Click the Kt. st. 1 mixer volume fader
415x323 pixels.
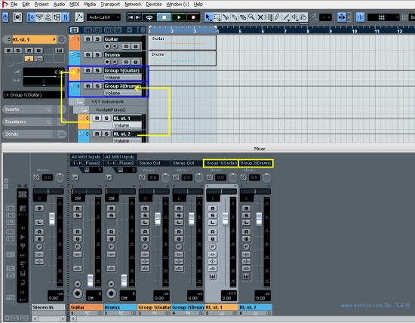(x=225, y=219)
